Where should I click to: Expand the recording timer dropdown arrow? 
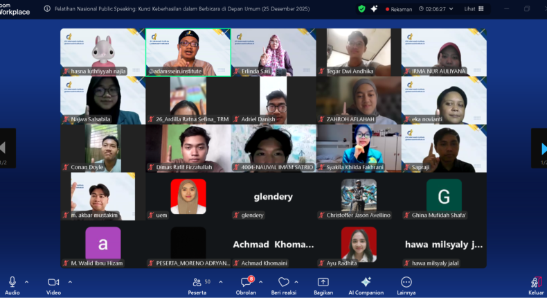[x=451, y=9]
